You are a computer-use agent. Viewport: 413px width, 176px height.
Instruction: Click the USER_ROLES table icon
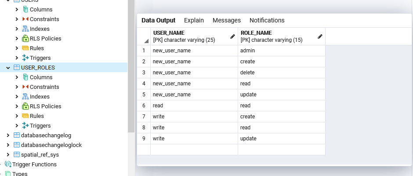click(x=17, y=68)
